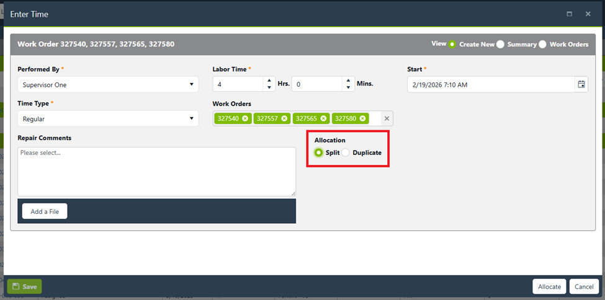The height and width of the screenshot is (300, 605).
Task: Cancel the time entry dialog
Action: pos(584,286)
